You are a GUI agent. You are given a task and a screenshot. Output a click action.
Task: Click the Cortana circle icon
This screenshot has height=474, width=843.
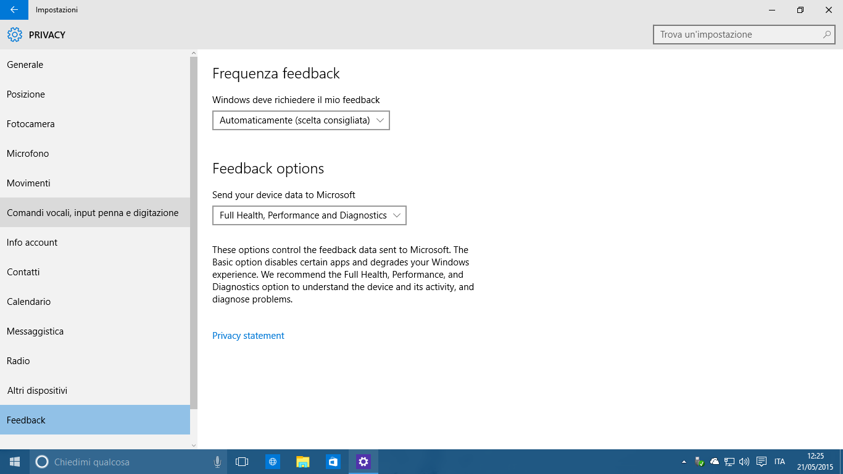[42, 462]
